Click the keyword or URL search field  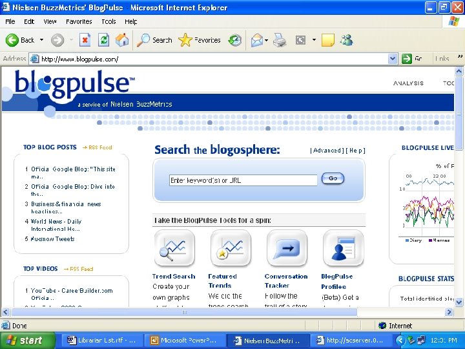point(243,180)
